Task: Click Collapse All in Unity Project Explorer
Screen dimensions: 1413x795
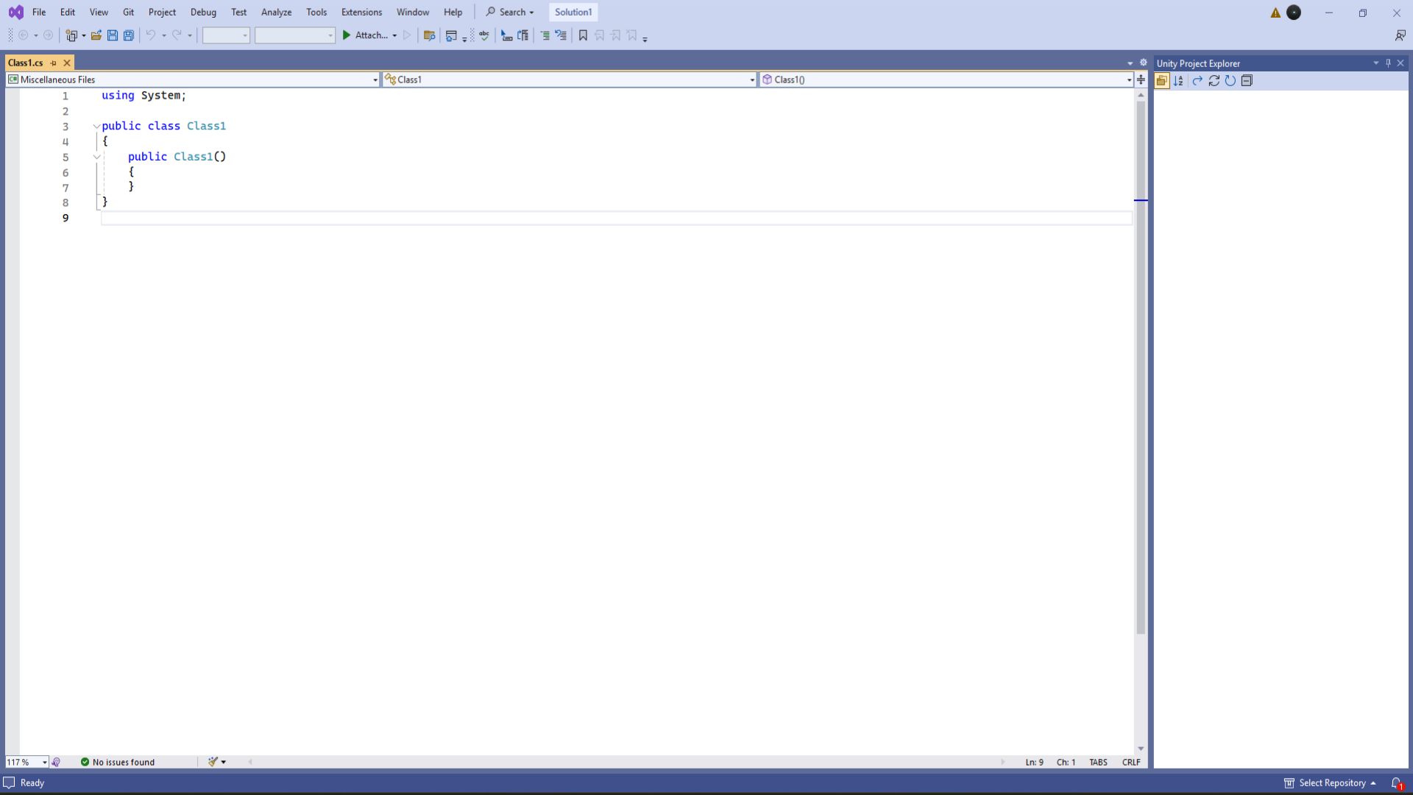Action: [x=1247, y=81]
